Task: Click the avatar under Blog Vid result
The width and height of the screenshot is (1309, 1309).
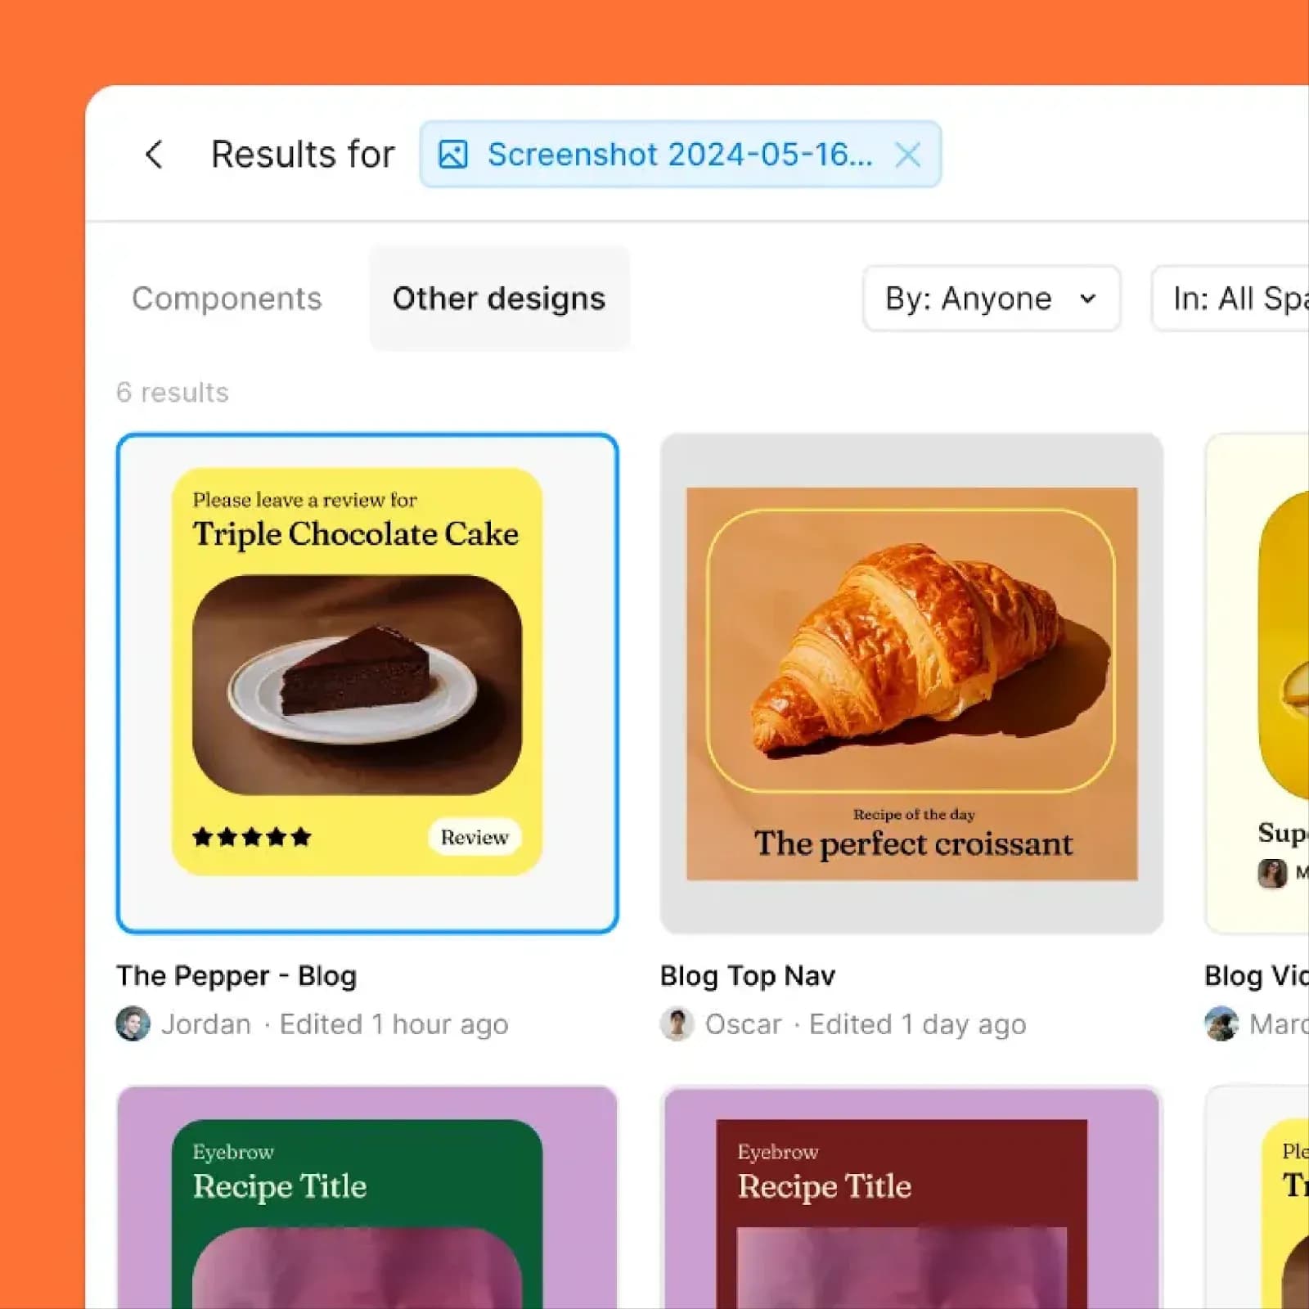Action: [x=1221, y=1023]
